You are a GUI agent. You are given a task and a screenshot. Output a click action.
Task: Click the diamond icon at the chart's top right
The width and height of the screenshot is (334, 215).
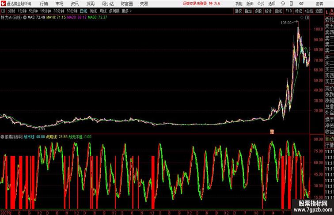point(302,18)
